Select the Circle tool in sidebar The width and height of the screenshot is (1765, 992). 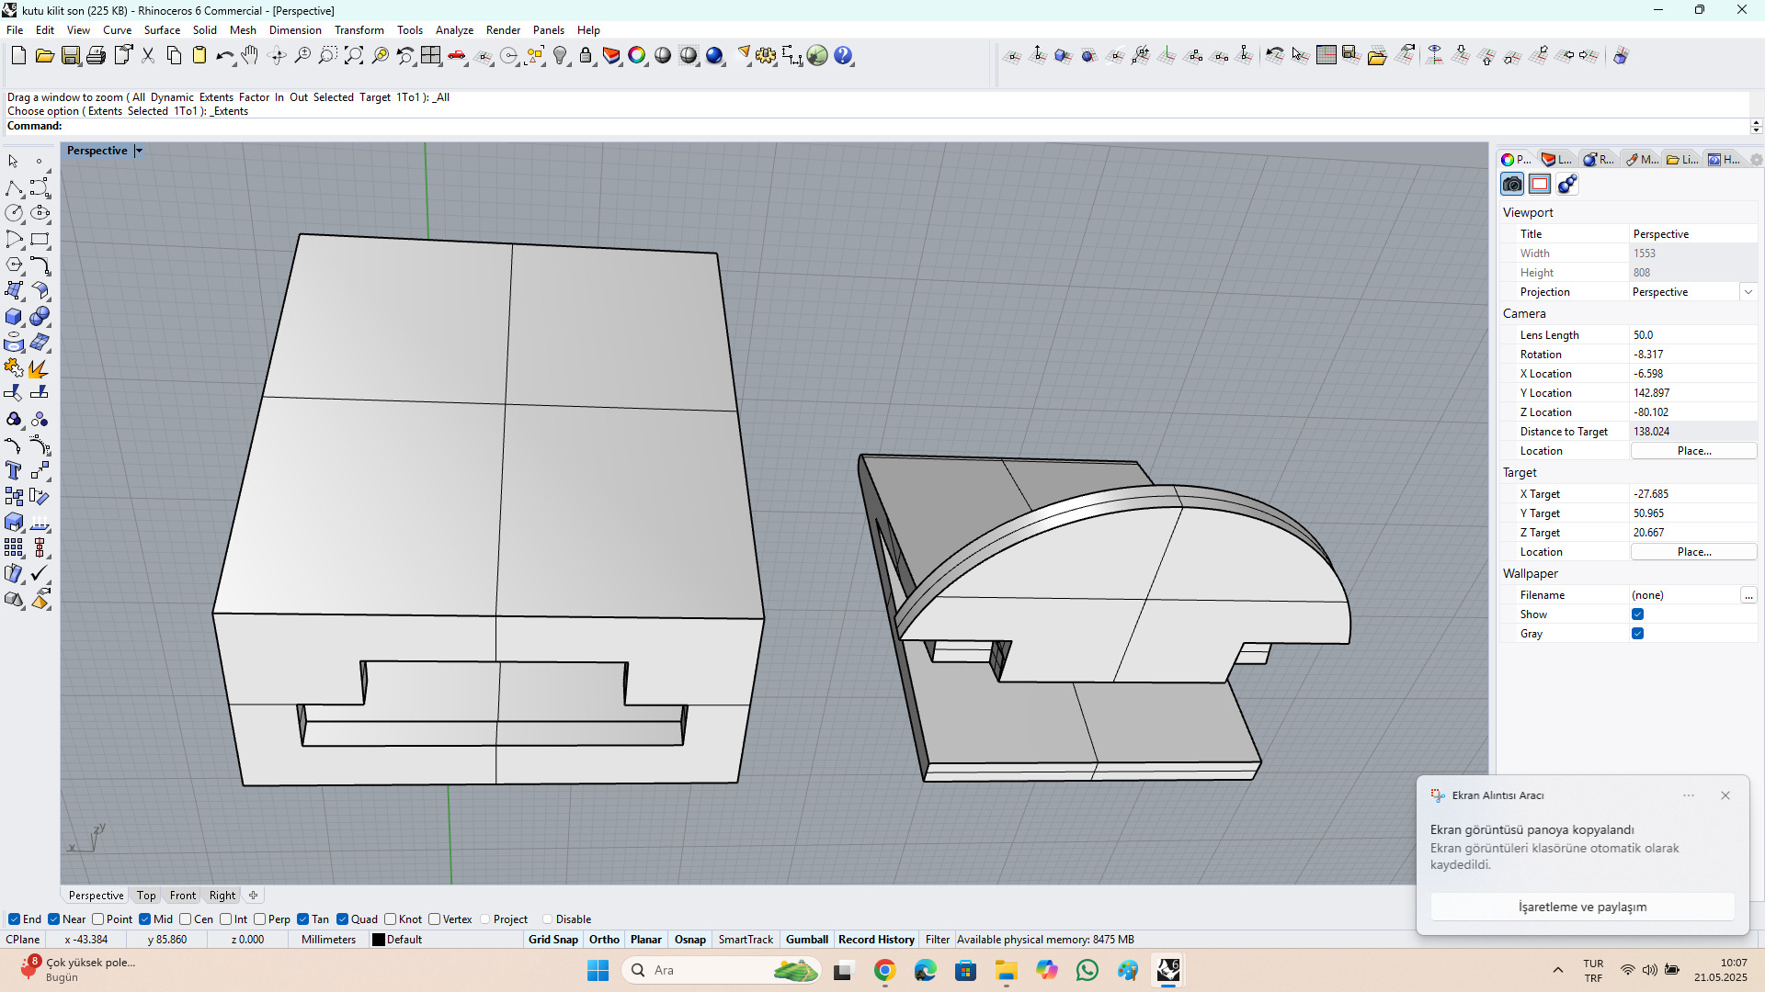(x=14, y=213)
